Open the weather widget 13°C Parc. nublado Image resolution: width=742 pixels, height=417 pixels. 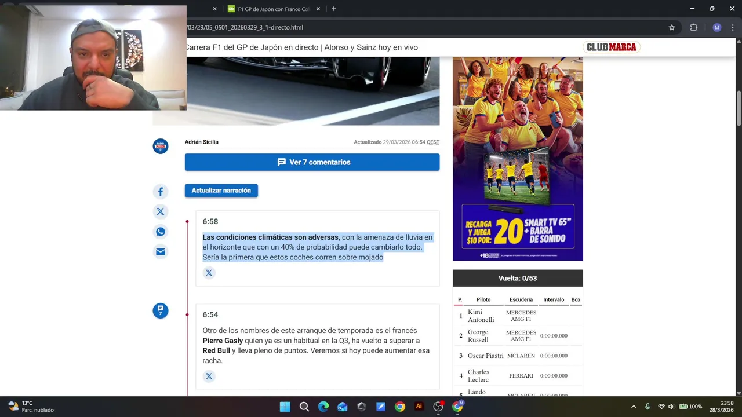(x=31, y=407)
